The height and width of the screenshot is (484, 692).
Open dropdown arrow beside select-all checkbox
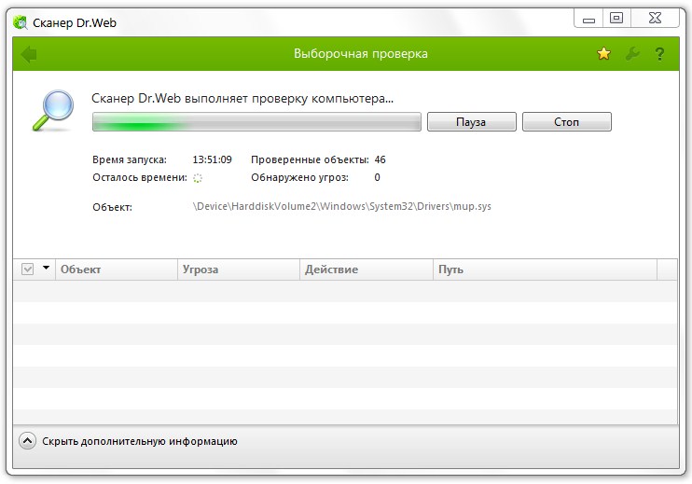pyautogui.click(x=46, y=268)
